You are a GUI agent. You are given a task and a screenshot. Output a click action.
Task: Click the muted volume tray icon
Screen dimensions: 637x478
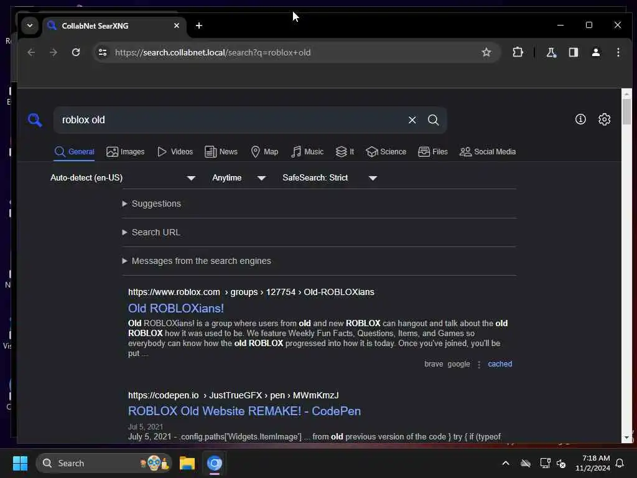[x=562, y=463]
